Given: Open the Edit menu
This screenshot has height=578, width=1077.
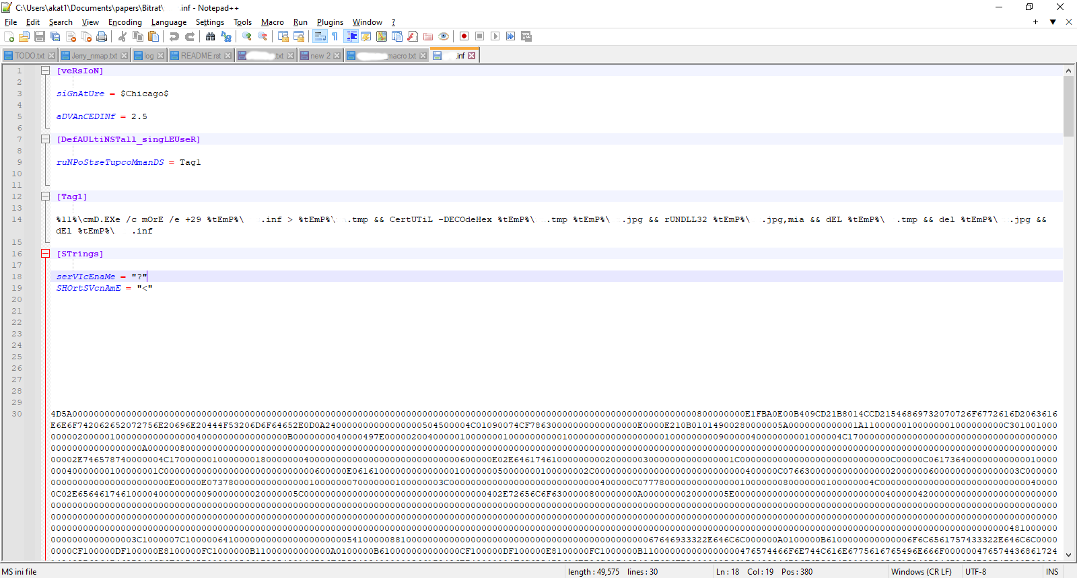Looking at the screenshot, I should (x=33, y=22).
